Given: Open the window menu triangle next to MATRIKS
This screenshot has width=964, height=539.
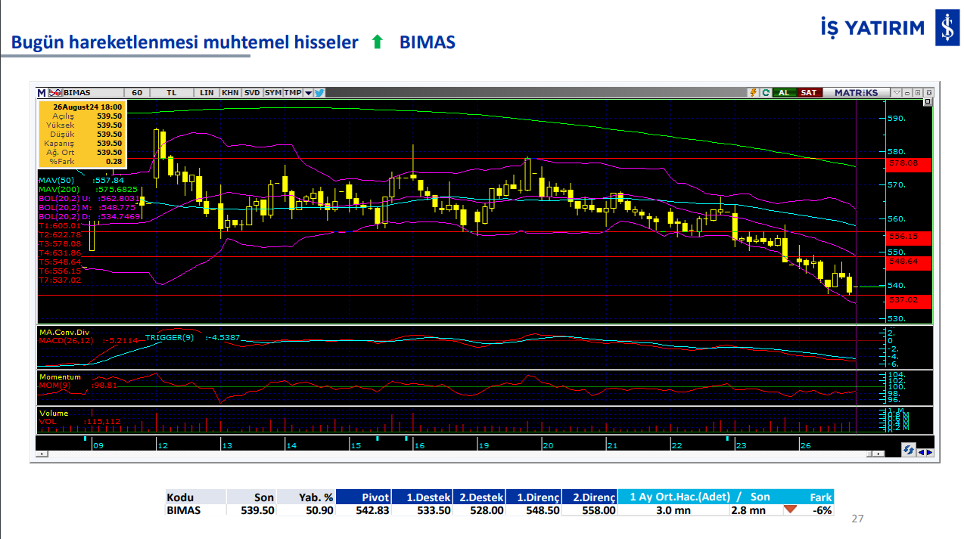Looking at the screenshot, I should coord(897,92).
